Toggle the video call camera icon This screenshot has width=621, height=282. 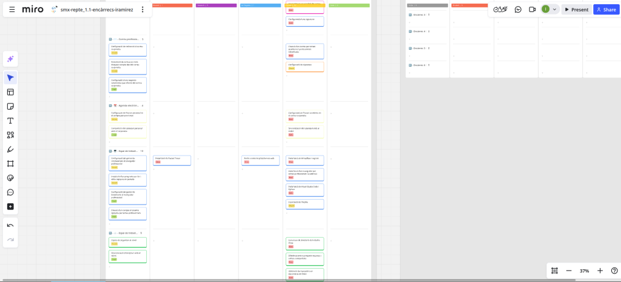pos(532,10)
